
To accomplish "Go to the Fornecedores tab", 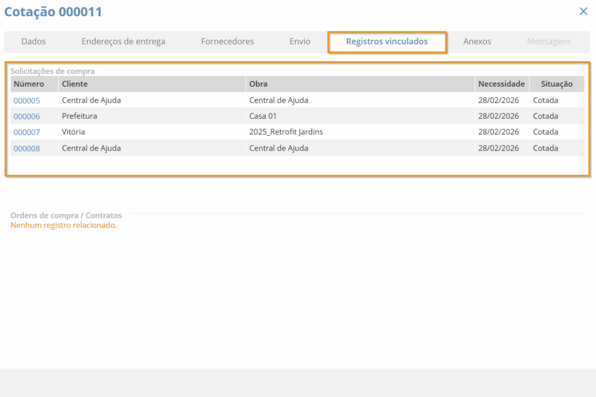I will (228, 42).
